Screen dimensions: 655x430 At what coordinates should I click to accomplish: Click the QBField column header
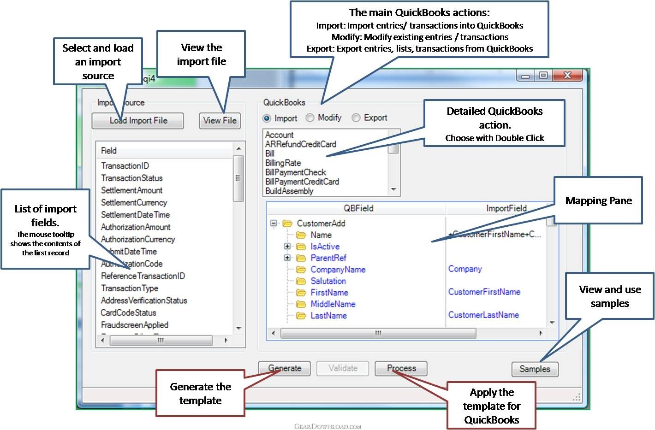click(x=358, y=208)
